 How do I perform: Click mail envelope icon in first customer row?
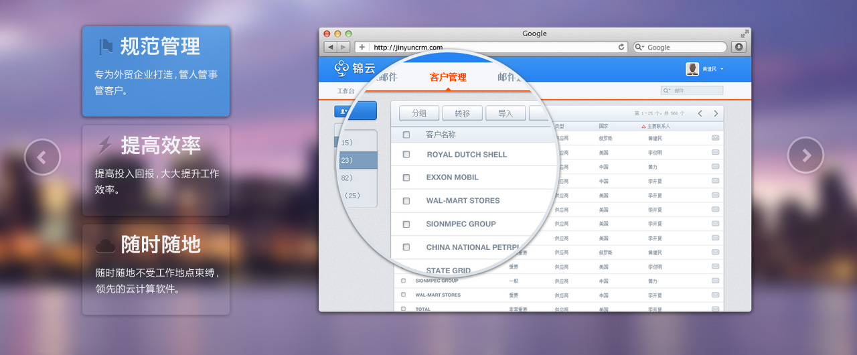[715, 137]
